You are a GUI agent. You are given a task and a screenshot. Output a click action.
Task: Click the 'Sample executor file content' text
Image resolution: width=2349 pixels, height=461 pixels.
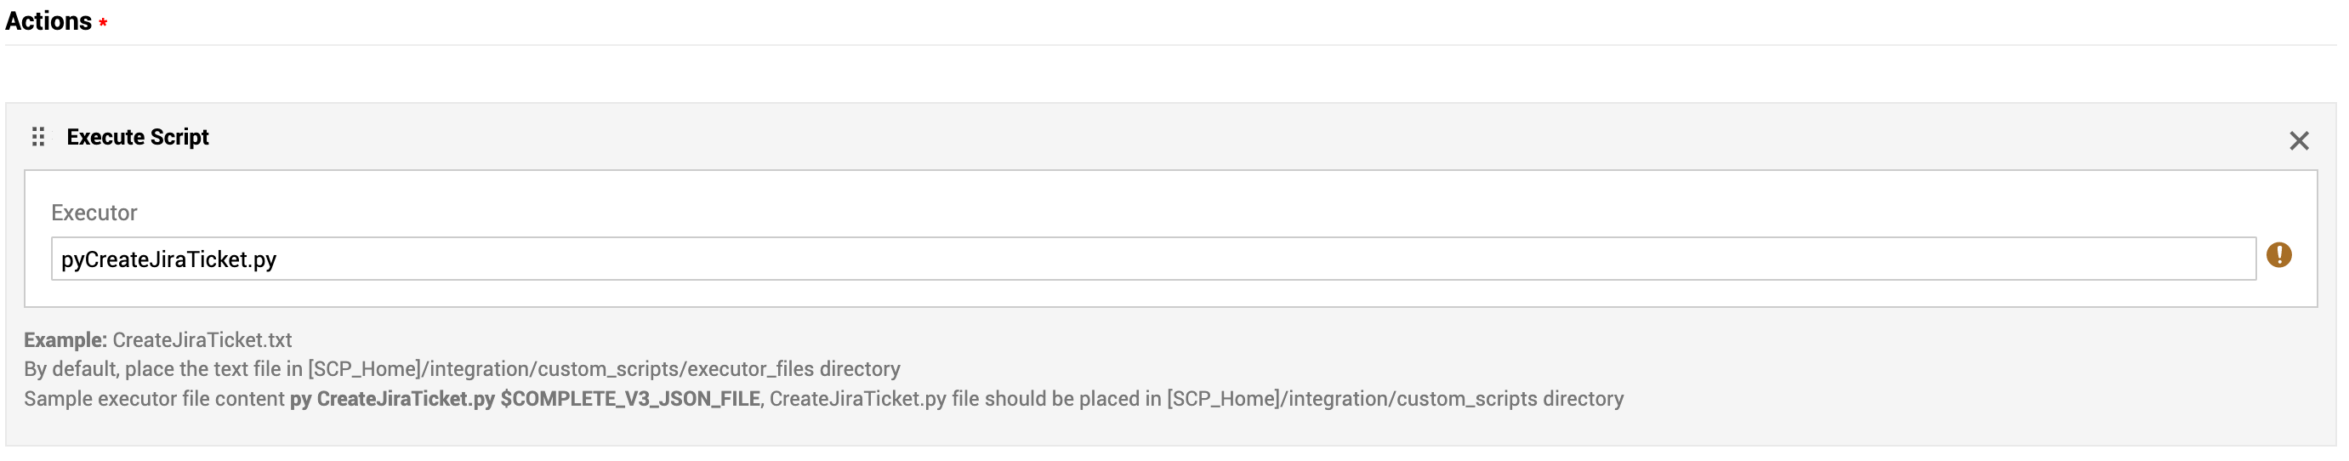point(153,399)
